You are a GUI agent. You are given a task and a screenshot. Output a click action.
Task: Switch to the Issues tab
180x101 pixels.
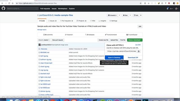[x=52, y=21]
